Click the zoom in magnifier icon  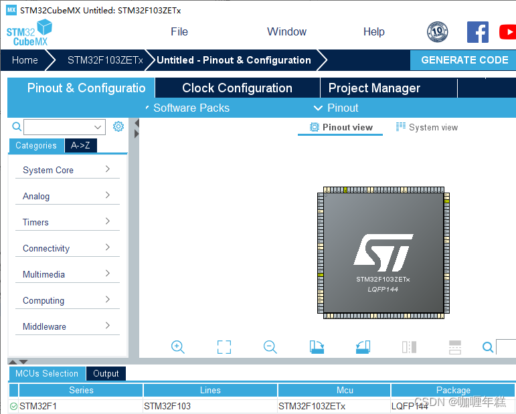click(x=178, y=347)
